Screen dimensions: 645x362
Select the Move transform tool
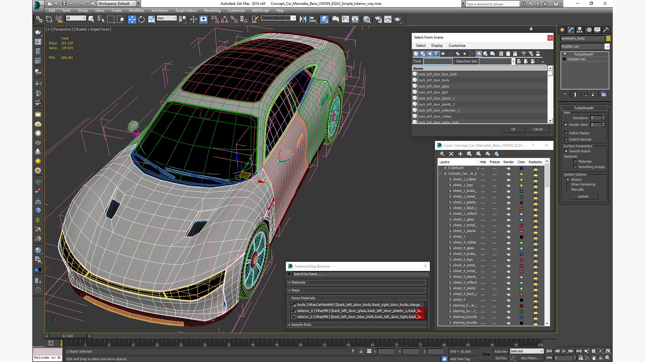point(132,19)
